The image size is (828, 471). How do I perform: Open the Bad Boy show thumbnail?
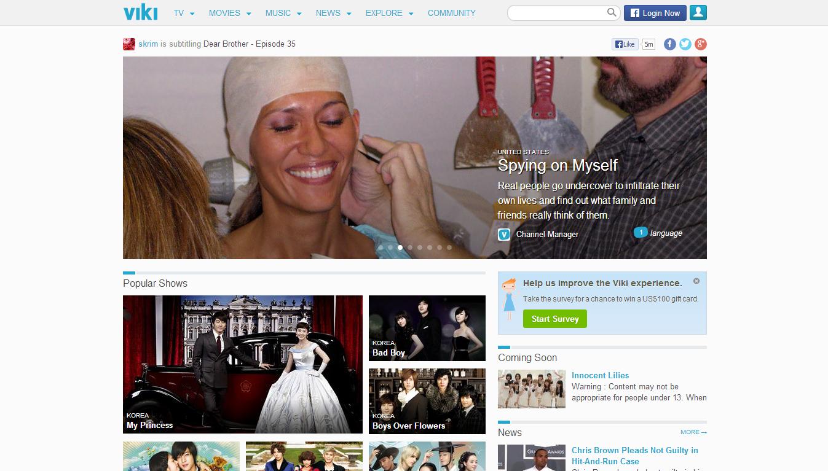coord(427,328)
